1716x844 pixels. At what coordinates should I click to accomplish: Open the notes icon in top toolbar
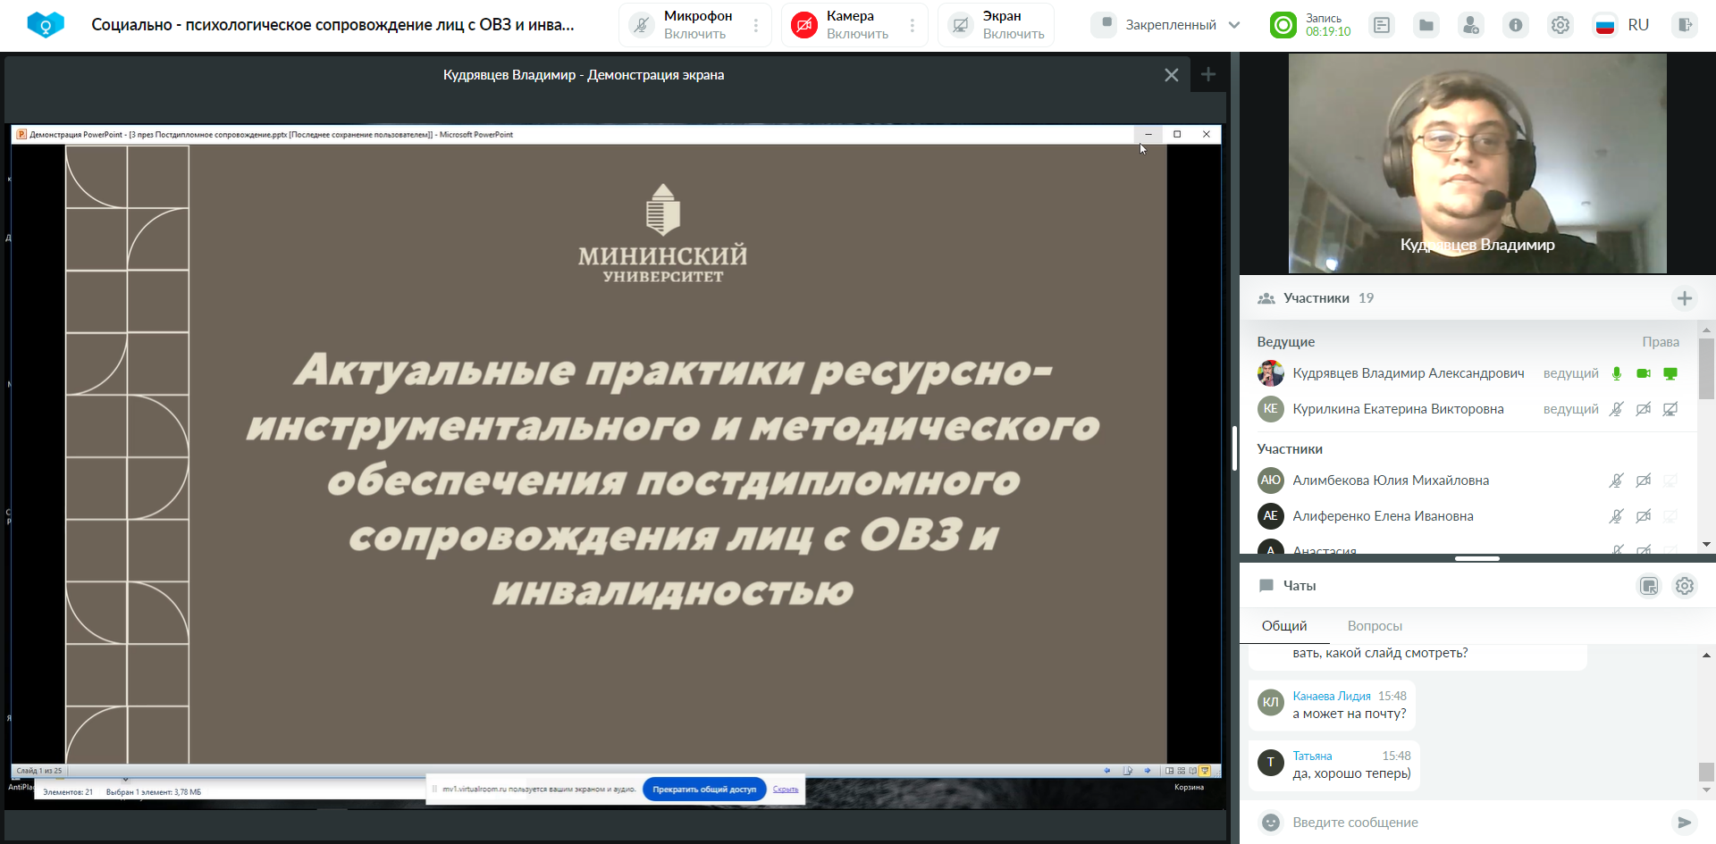pos(1382,25)
